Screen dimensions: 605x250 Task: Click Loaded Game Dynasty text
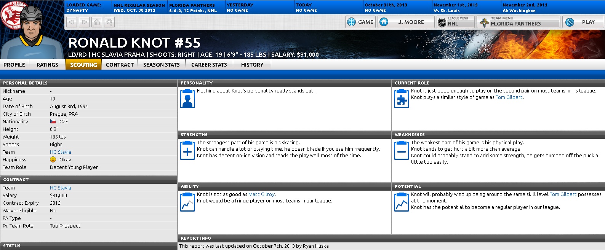84,8
